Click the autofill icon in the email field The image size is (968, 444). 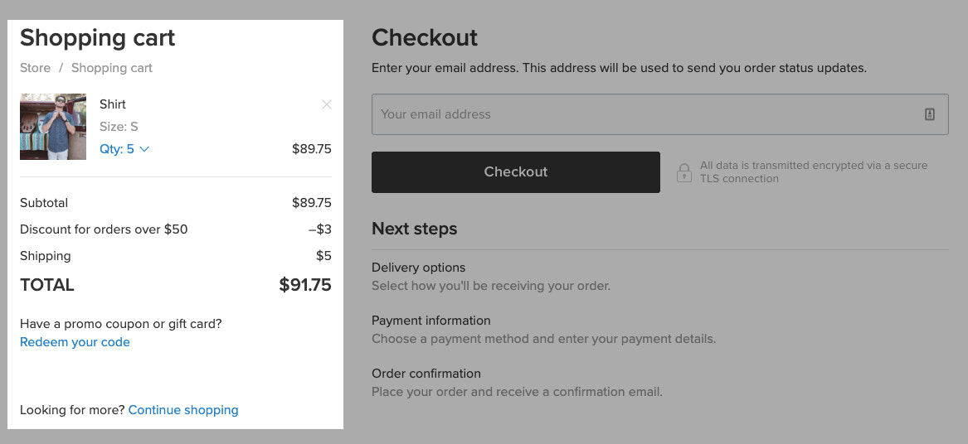coord(929,114)
